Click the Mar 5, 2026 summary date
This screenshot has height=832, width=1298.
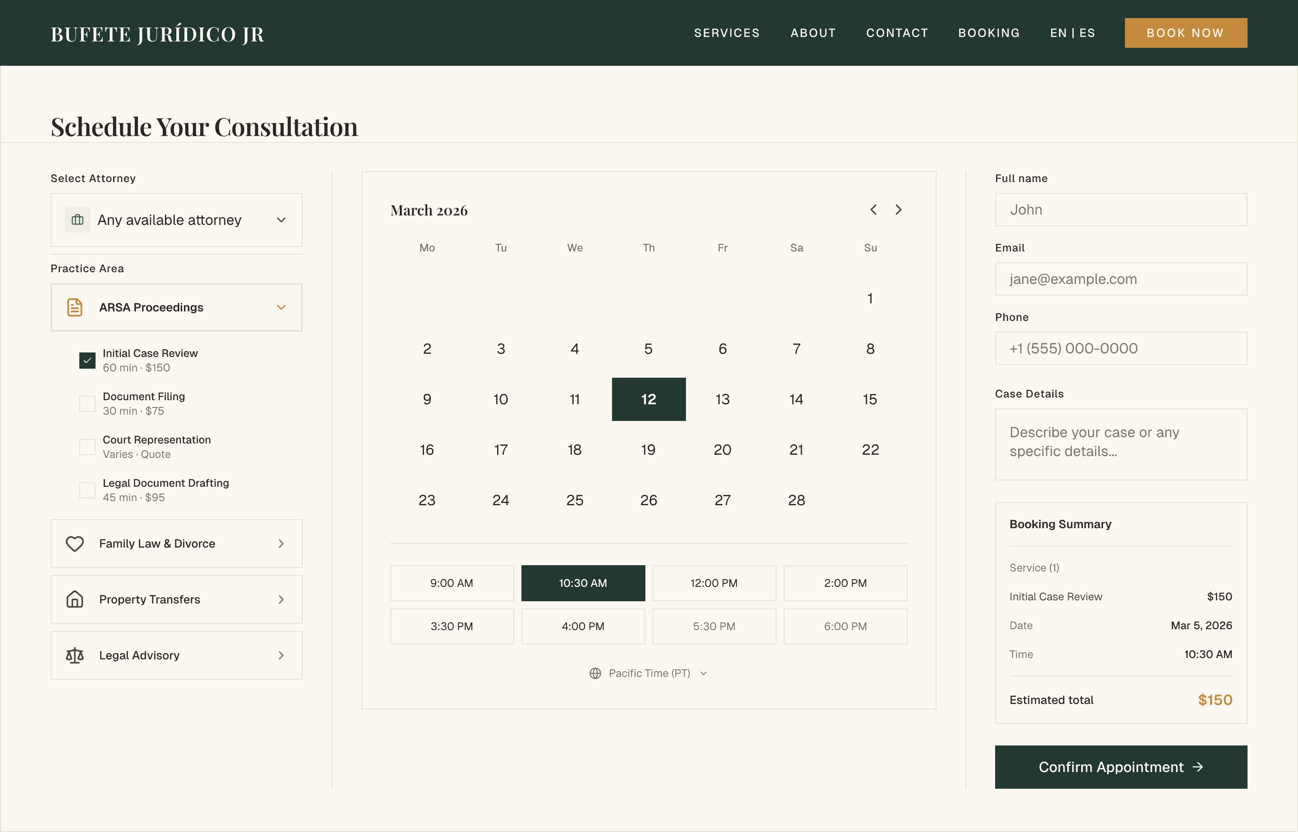click(x=1201, y=626)
